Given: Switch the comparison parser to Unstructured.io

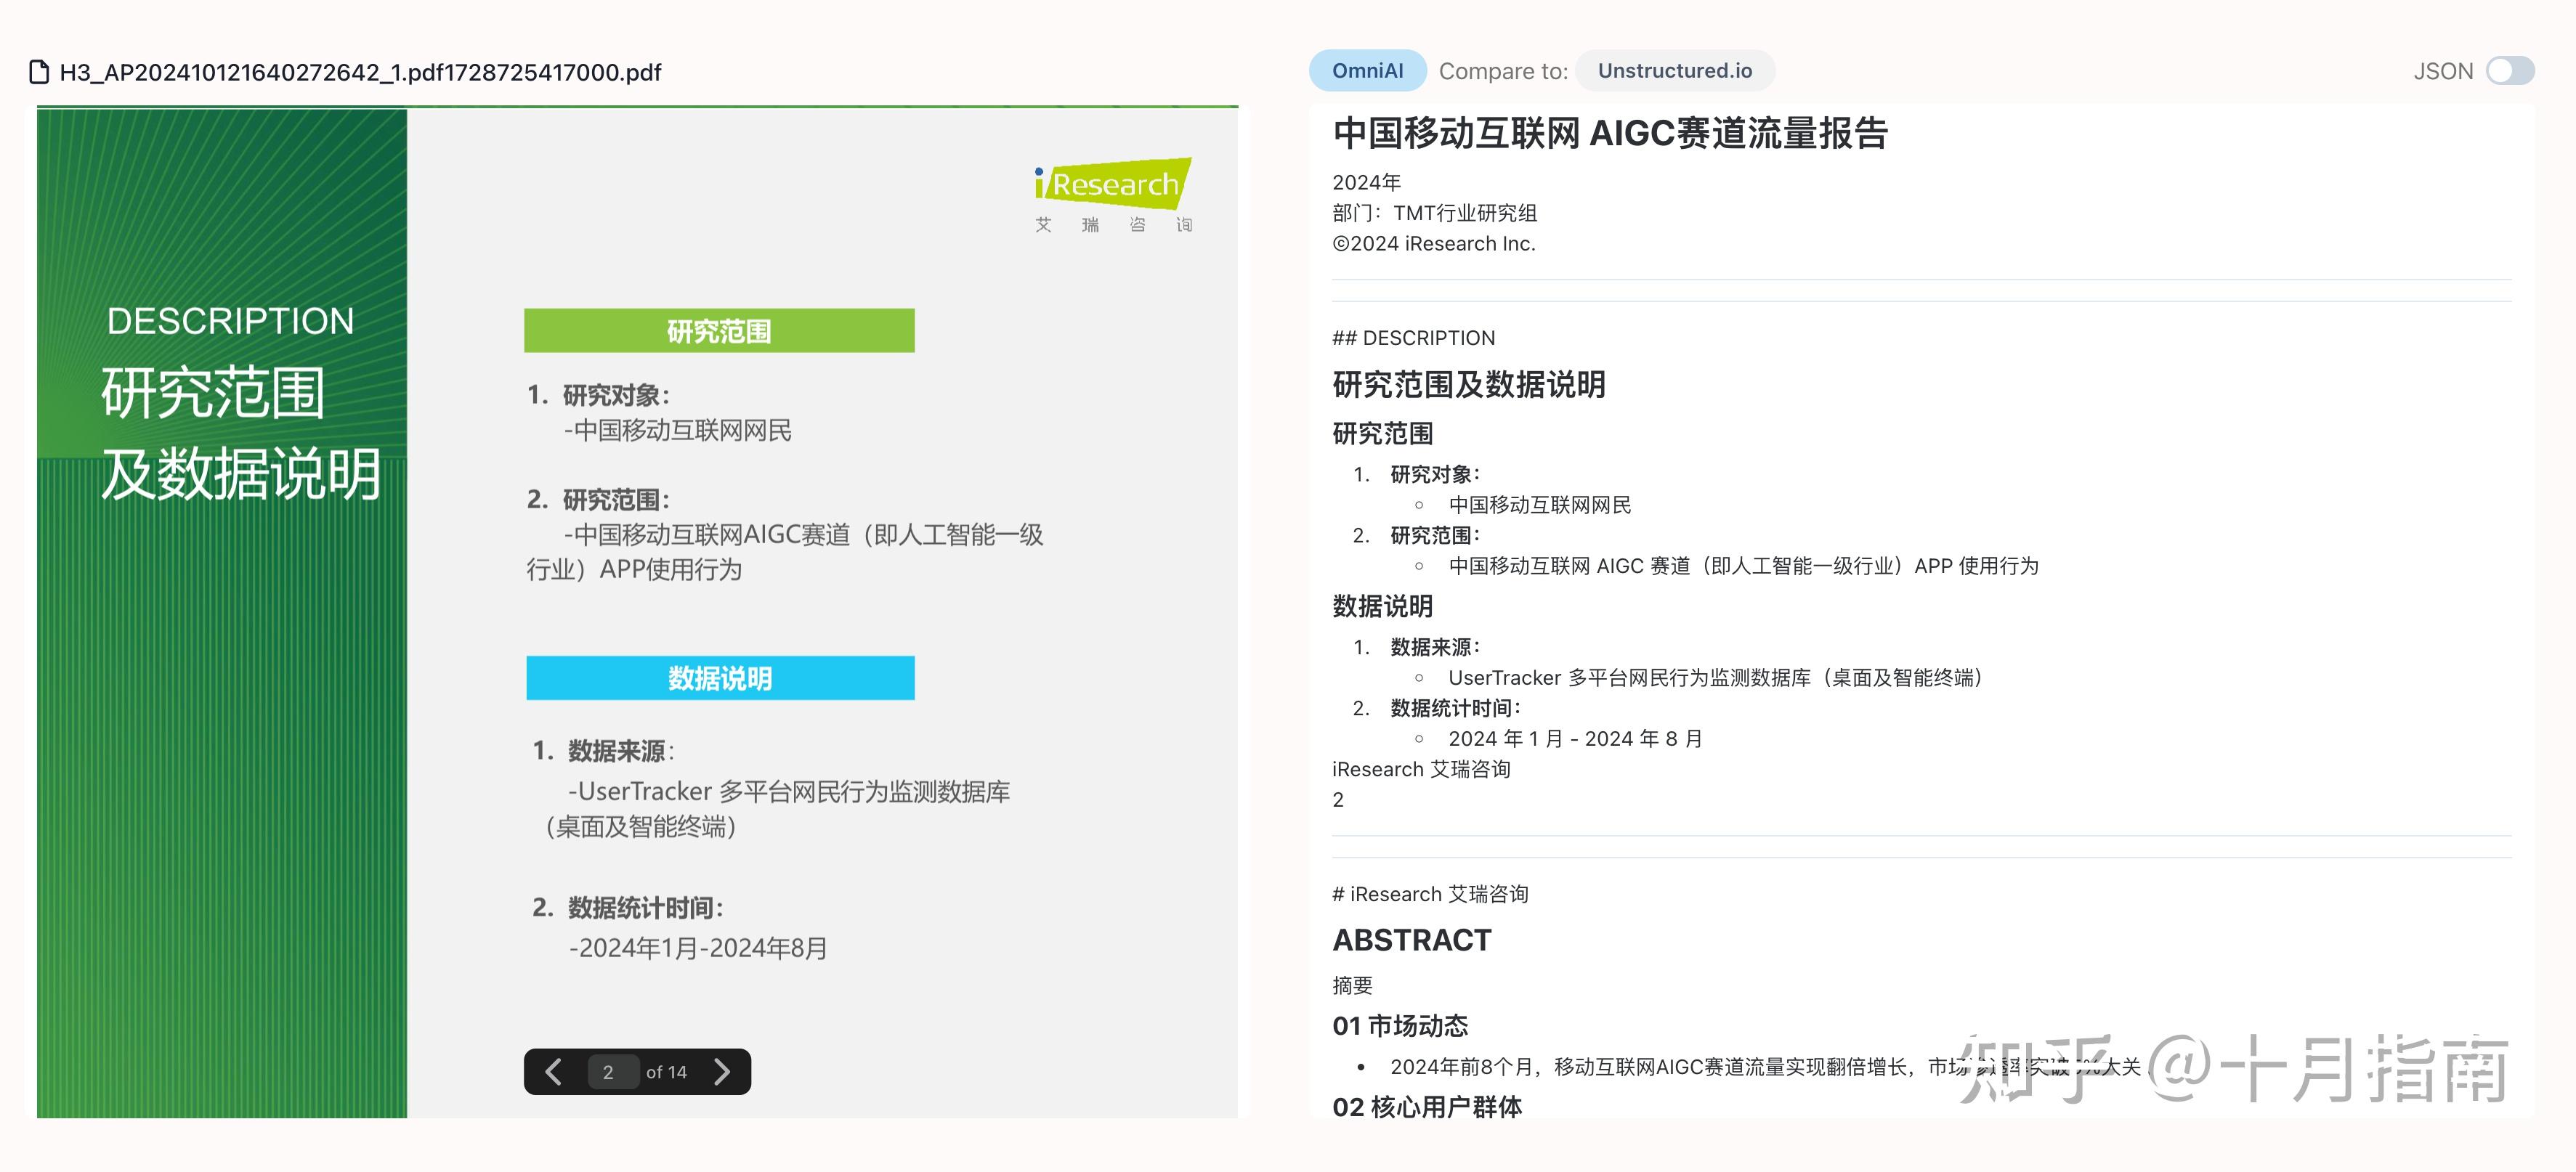Looking at the screenshot, I should 1674,70.
